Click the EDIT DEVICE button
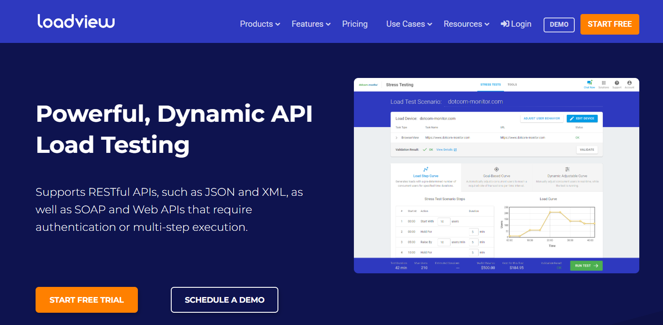Image resolution: width=663 pixels, height=325 pixels. (582, 118)
